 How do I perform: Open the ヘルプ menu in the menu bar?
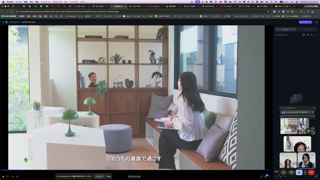click(82, 2)
